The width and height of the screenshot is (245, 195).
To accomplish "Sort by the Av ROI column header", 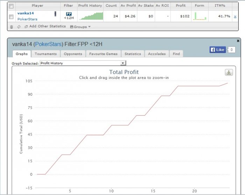I will pyautogui.click(x=162, y=6).
